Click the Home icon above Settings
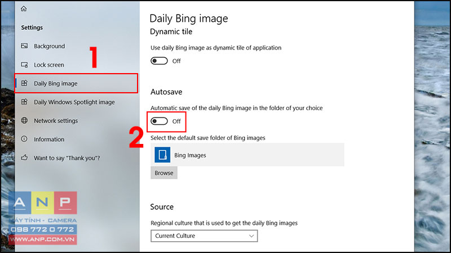The width and height of the screenshot is (451, 253). coord(24,8)
